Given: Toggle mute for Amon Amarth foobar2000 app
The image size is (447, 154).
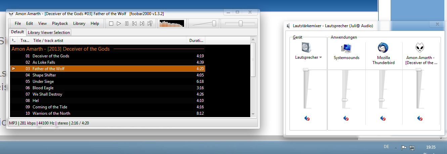Looking at the screenshot, I should (420, 118).
